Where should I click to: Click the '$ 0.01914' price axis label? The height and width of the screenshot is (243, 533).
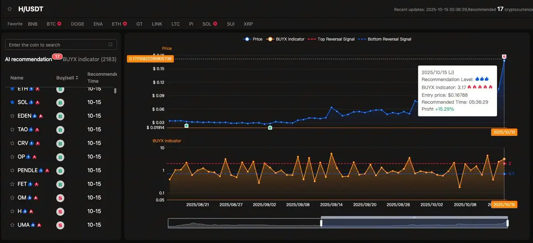(156, 127)
